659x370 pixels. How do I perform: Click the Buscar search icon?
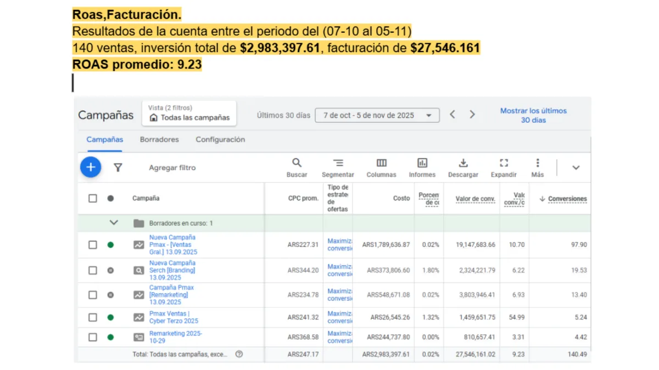(297, 163)
